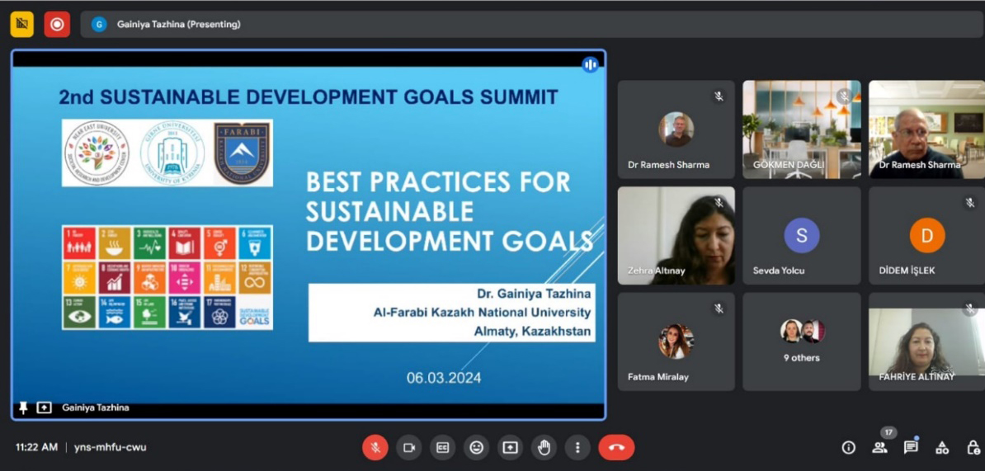Image resolution: width=985 pixels, height=471 pixels.
Task: Click the Sevda Yolcu 'S' avatar
Action: [x=802, y=236]
